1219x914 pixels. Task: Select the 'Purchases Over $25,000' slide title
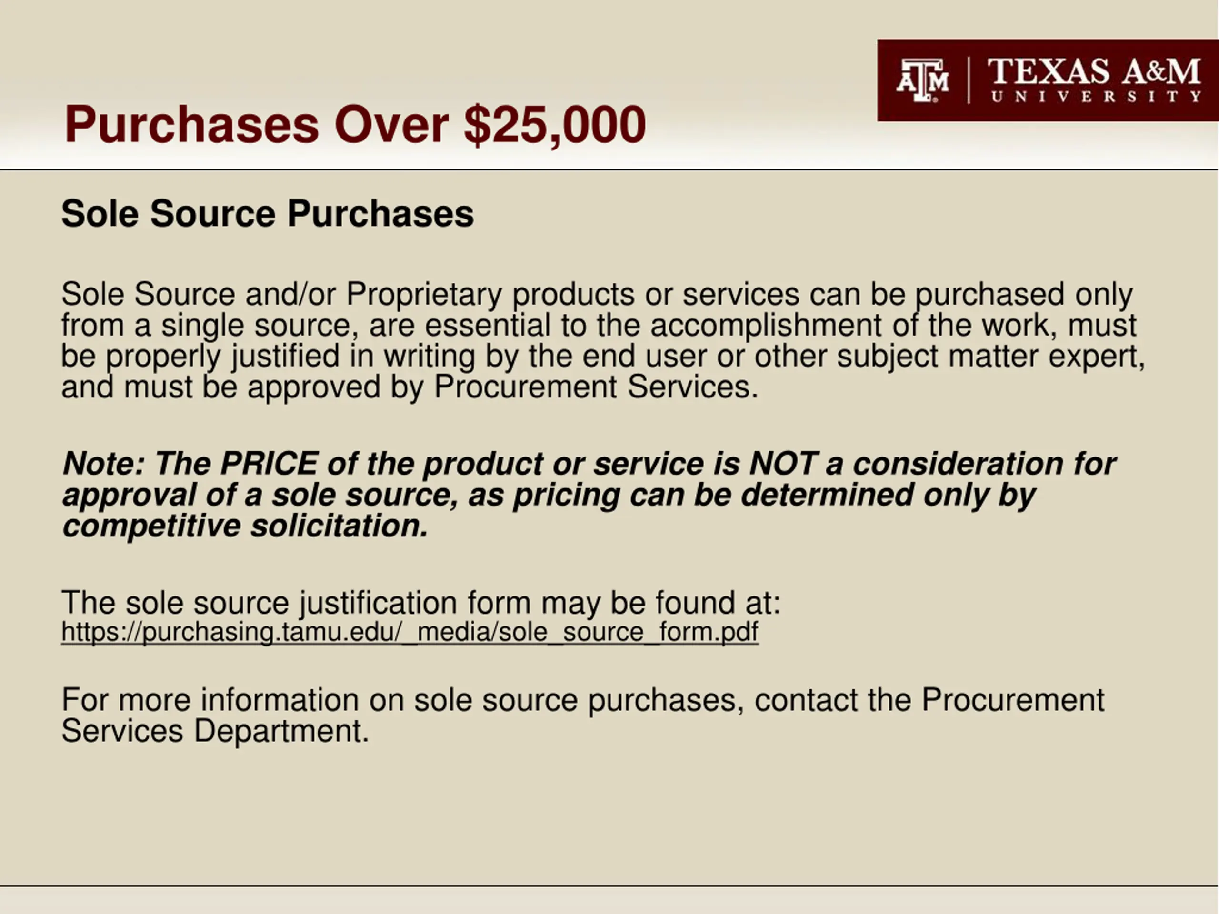click(355, 125)
